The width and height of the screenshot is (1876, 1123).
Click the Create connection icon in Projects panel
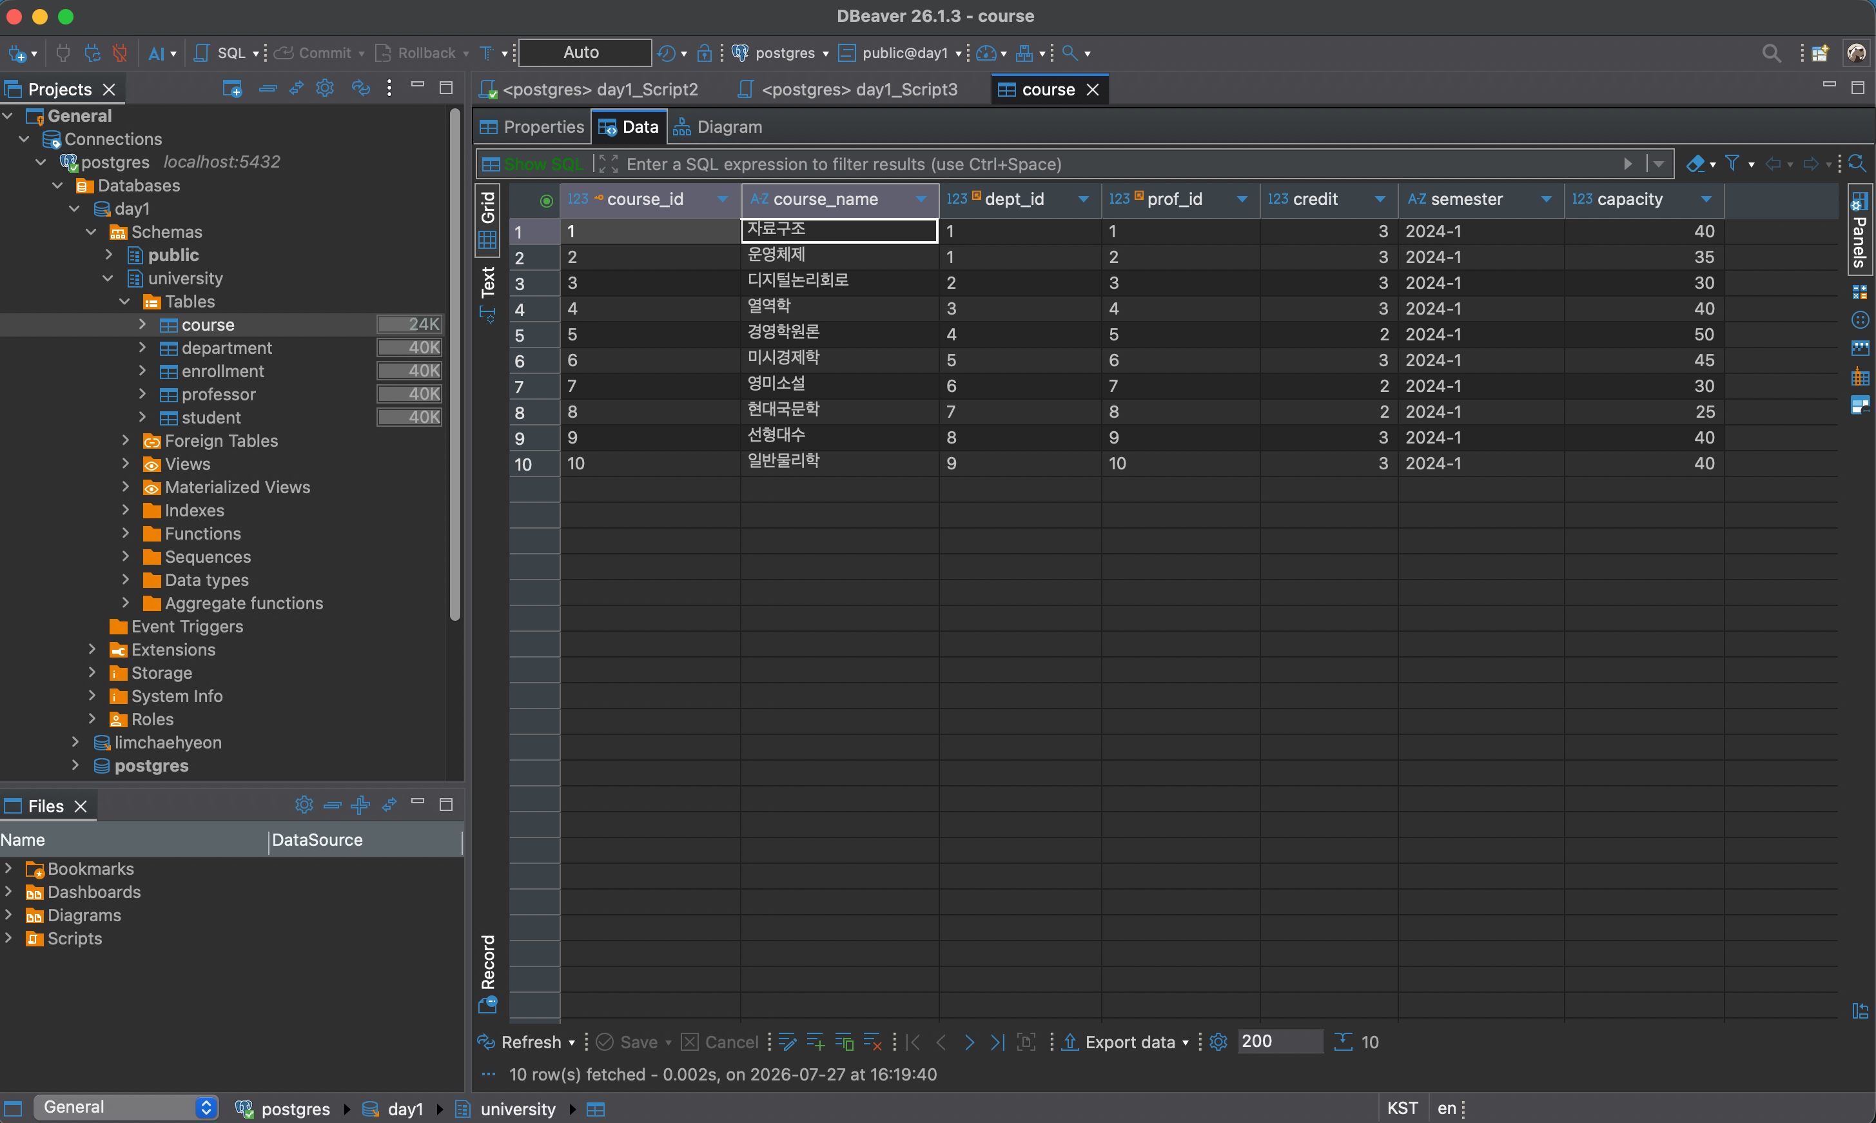click(232, 88)
